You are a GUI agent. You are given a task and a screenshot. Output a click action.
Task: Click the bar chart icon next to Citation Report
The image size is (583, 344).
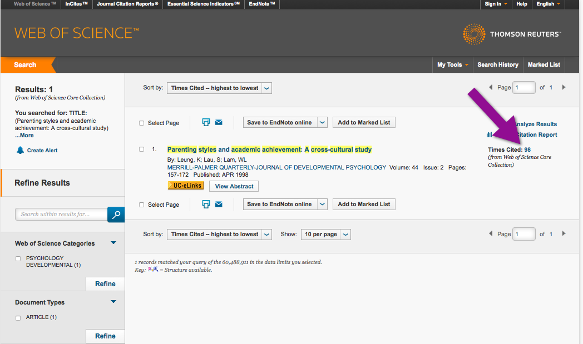(x=489, y=134)
